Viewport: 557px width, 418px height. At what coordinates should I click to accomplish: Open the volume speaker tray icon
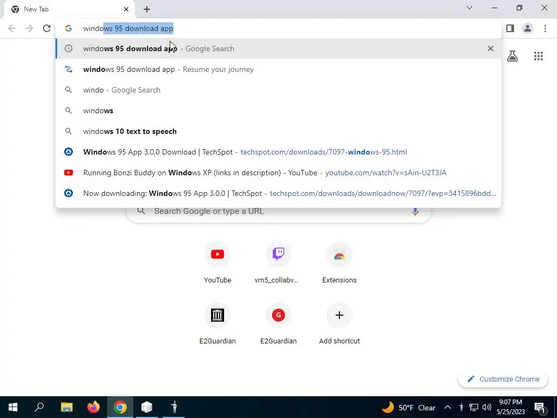tap(487, 407)
